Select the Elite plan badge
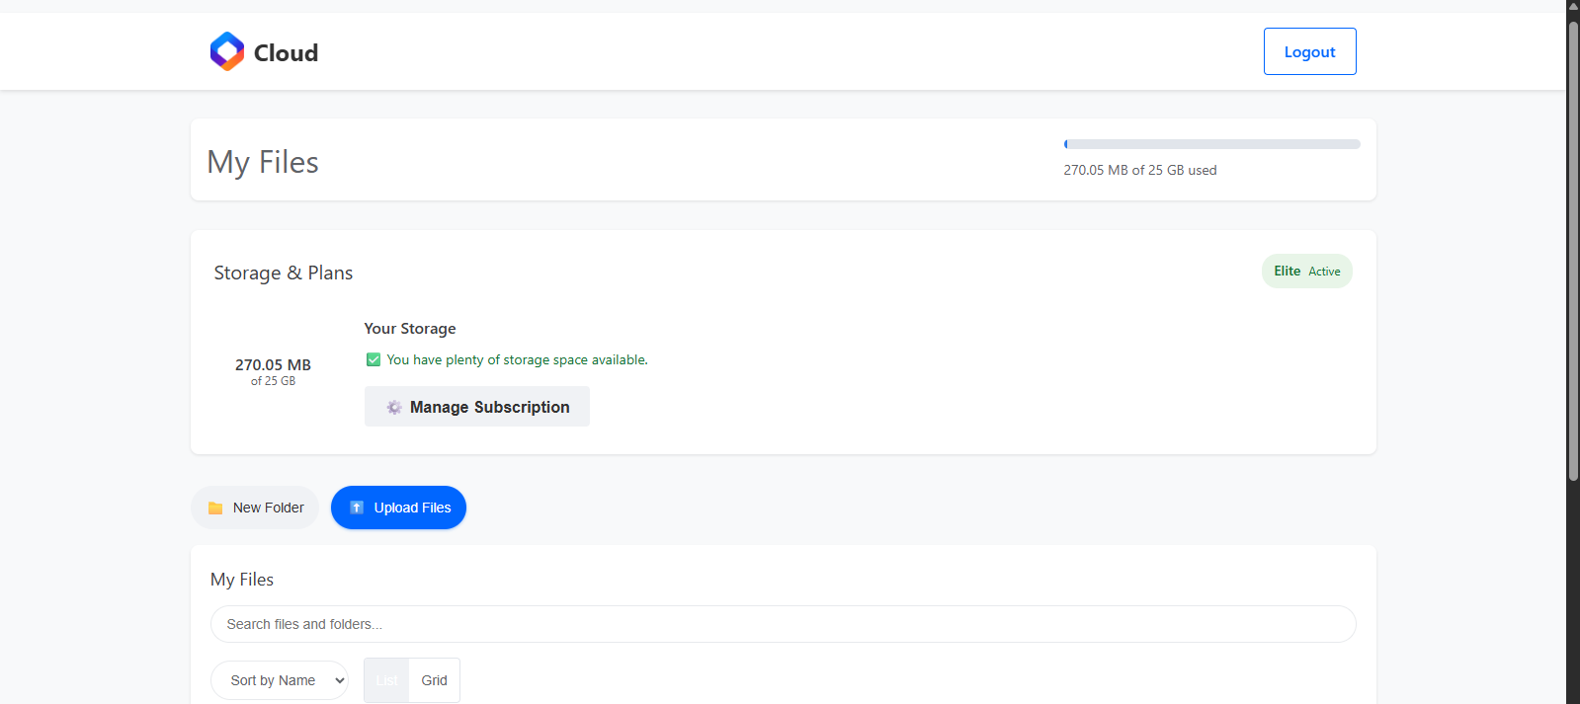This screenshot has height=704, width=1580. [x=1288, y=270]
